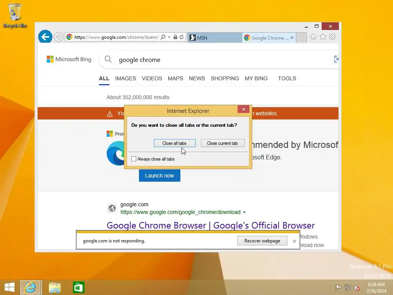393x295 pixels.
Task: Click the search magnifier in address bar
Action: click(x=163, y=37)
